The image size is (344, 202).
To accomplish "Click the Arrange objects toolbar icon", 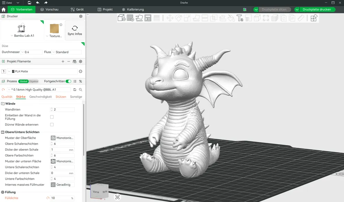I will [148, 18].
